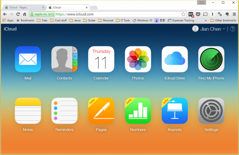The image size is (239, 155).
Task: Open the Chrome hamburger menu
Action: point(234,14)
